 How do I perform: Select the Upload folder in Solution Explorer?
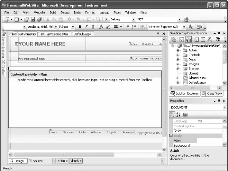coord(193,73)
